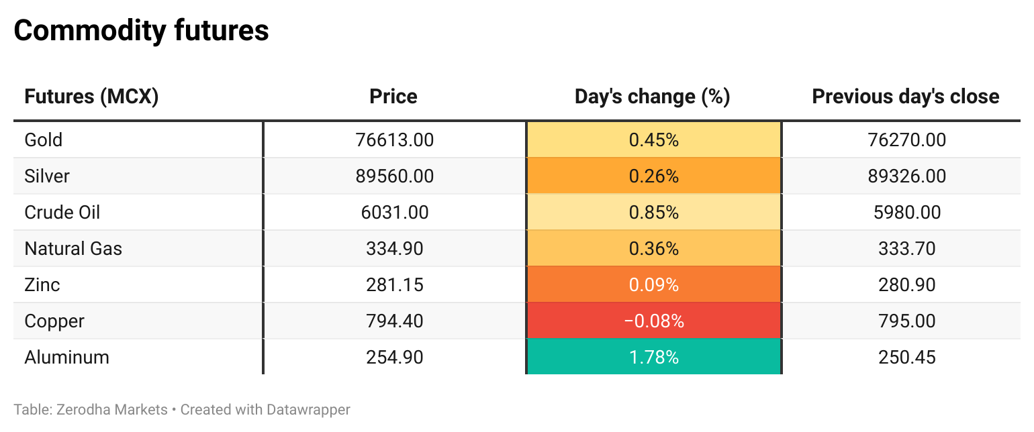Open the Created with Datawrapper link

[x=265, y=409]
